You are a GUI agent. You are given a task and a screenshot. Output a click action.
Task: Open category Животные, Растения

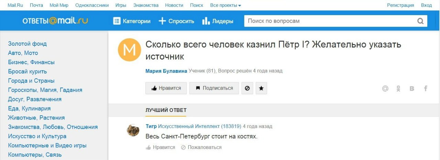pyautogui.click(x=36, y=118)
